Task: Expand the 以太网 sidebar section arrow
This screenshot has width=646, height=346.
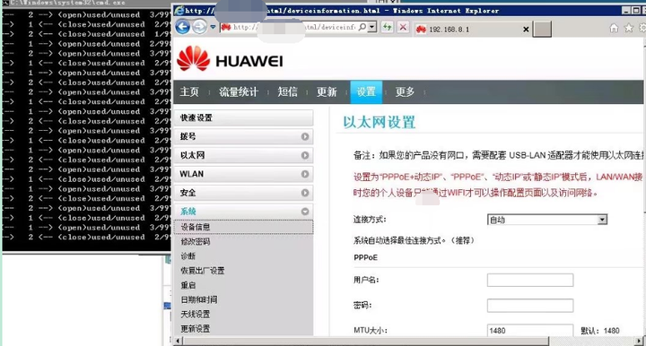Action: (x=305, y=155)
